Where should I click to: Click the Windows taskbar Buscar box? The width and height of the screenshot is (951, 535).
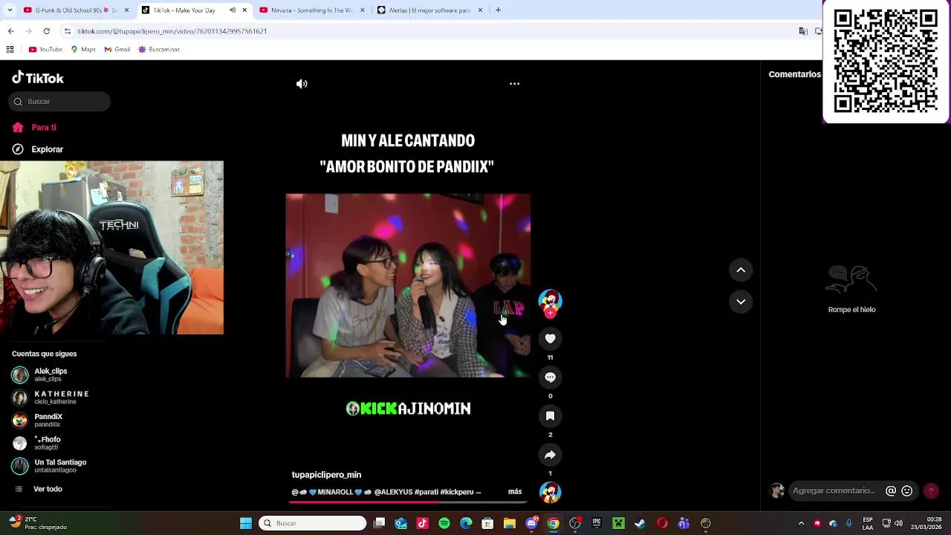312,523
